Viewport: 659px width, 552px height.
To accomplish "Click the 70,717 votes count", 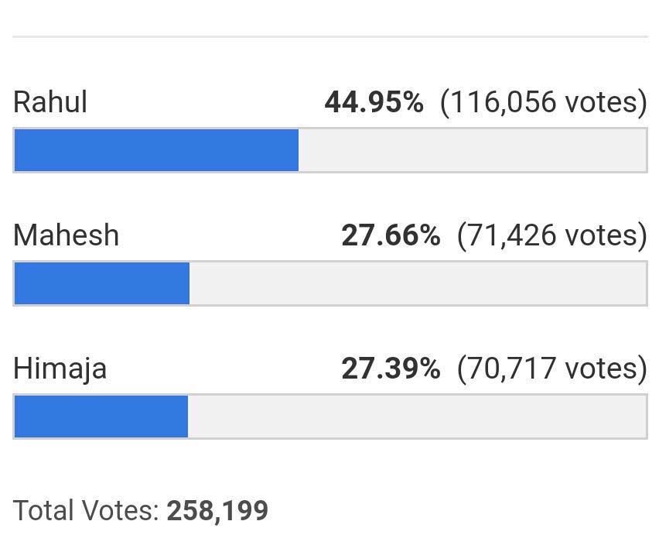I will pyautogui.click(x=551, y=369).
